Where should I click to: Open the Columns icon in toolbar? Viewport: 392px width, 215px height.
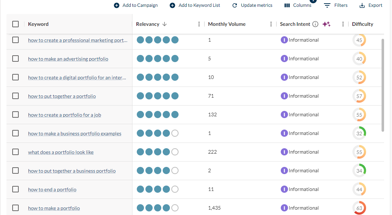287,5
